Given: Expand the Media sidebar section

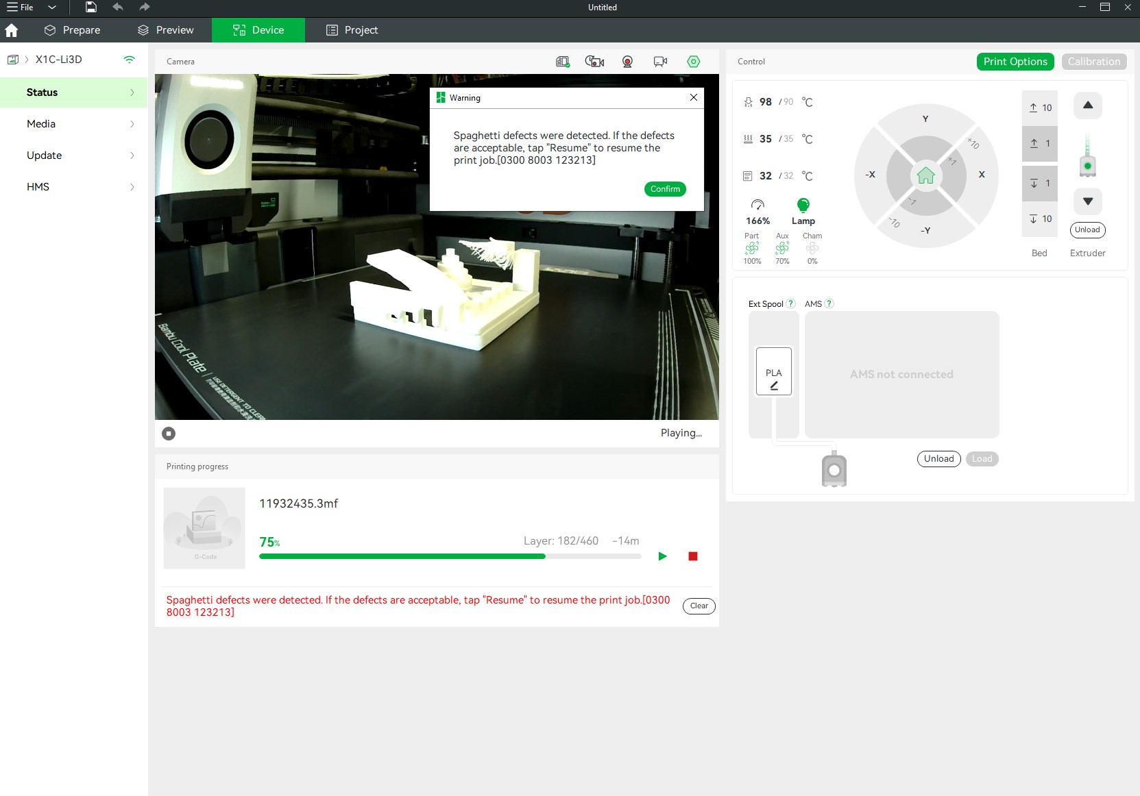Looking at the screenshot, I should 73,124.
